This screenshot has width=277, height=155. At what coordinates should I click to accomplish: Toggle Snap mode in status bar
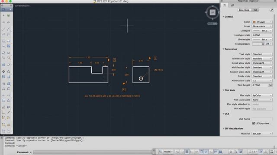(x=182, y=152)
